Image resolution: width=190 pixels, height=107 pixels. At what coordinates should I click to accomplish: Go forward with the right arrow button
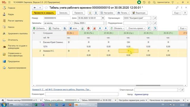coord(40,8)
